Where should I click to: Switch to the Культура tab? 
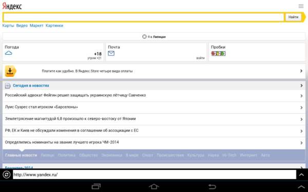pyautogui.click(x=196, y=155)
